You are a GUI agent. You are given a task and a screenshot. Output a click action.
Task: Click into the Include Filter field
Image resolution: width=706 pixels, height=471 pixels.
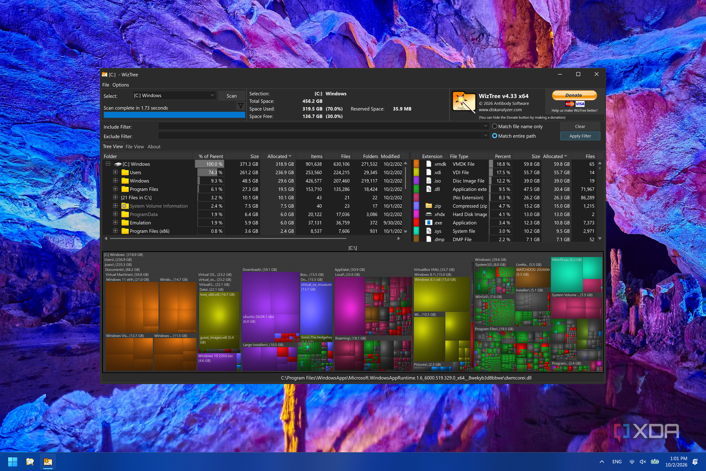320,126
